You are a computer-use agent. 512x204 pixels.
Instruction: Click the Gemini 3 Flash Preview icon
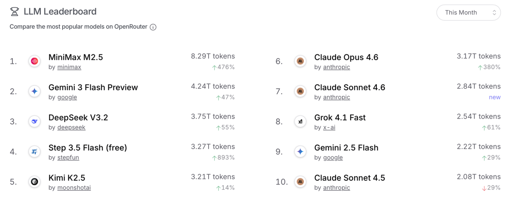34,91
